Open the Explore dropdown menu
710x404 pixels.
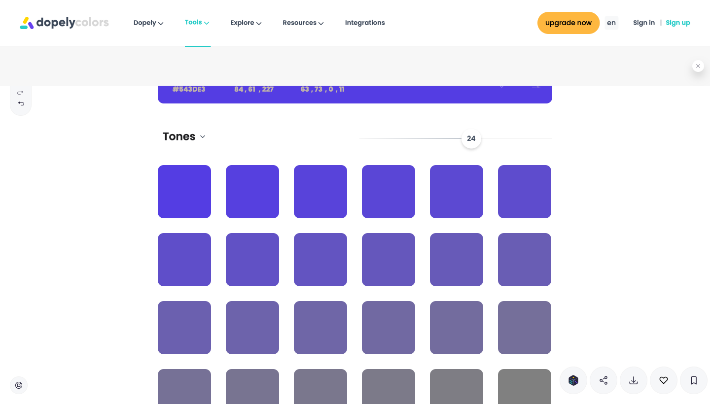[246, 23]
